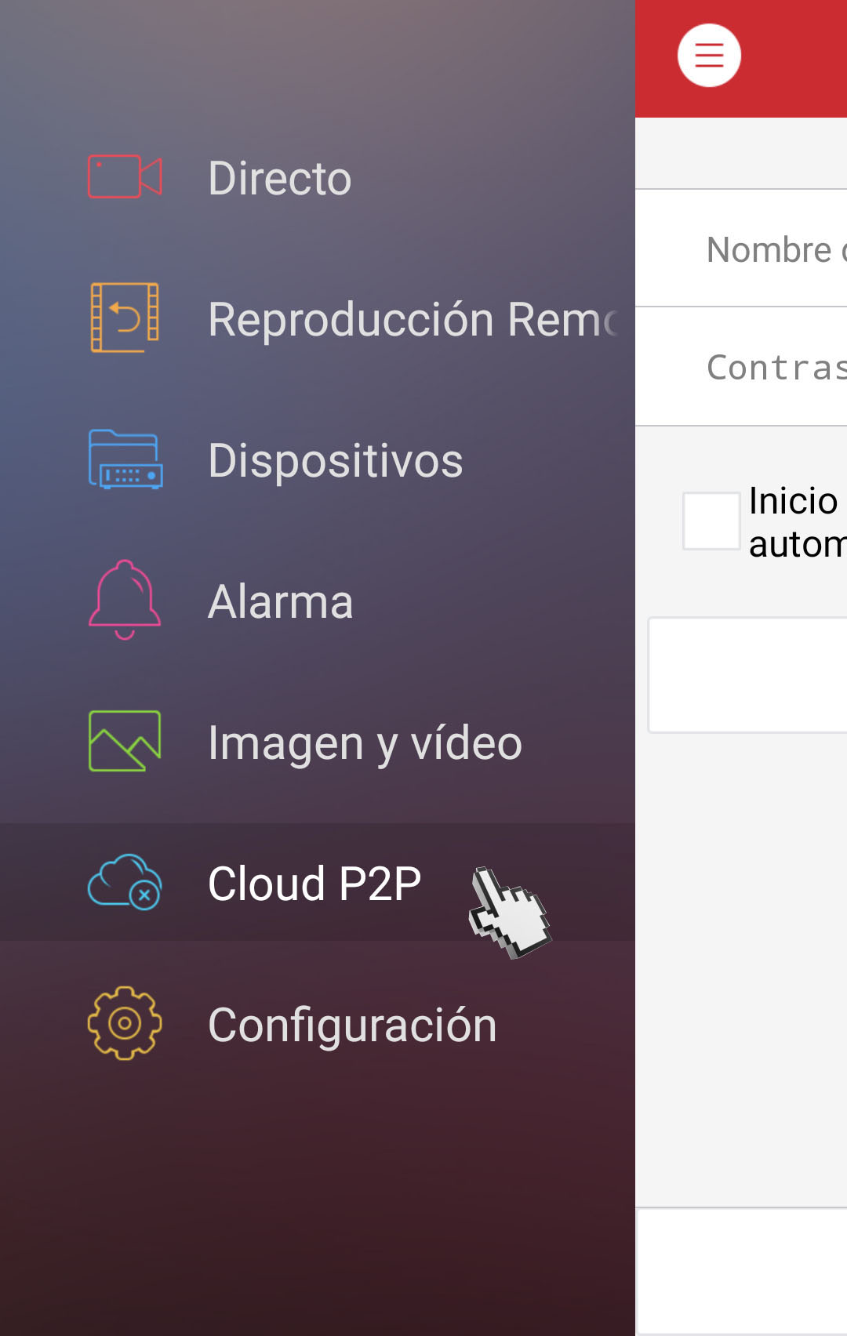Viewport: 847px width, 1336px height.
Task: Select Cloud P2P menu entry
Action: tap(318, 882)
